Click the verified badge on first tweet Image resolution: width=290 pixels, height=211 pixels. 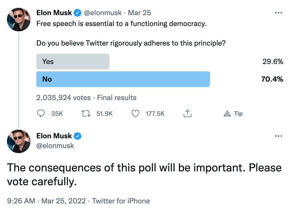[78, 13]
